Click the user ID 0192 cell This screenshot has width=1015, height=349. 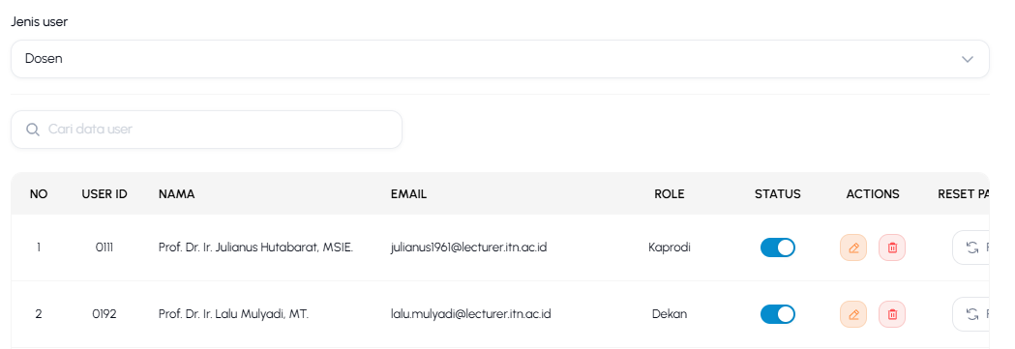[104, 314]
